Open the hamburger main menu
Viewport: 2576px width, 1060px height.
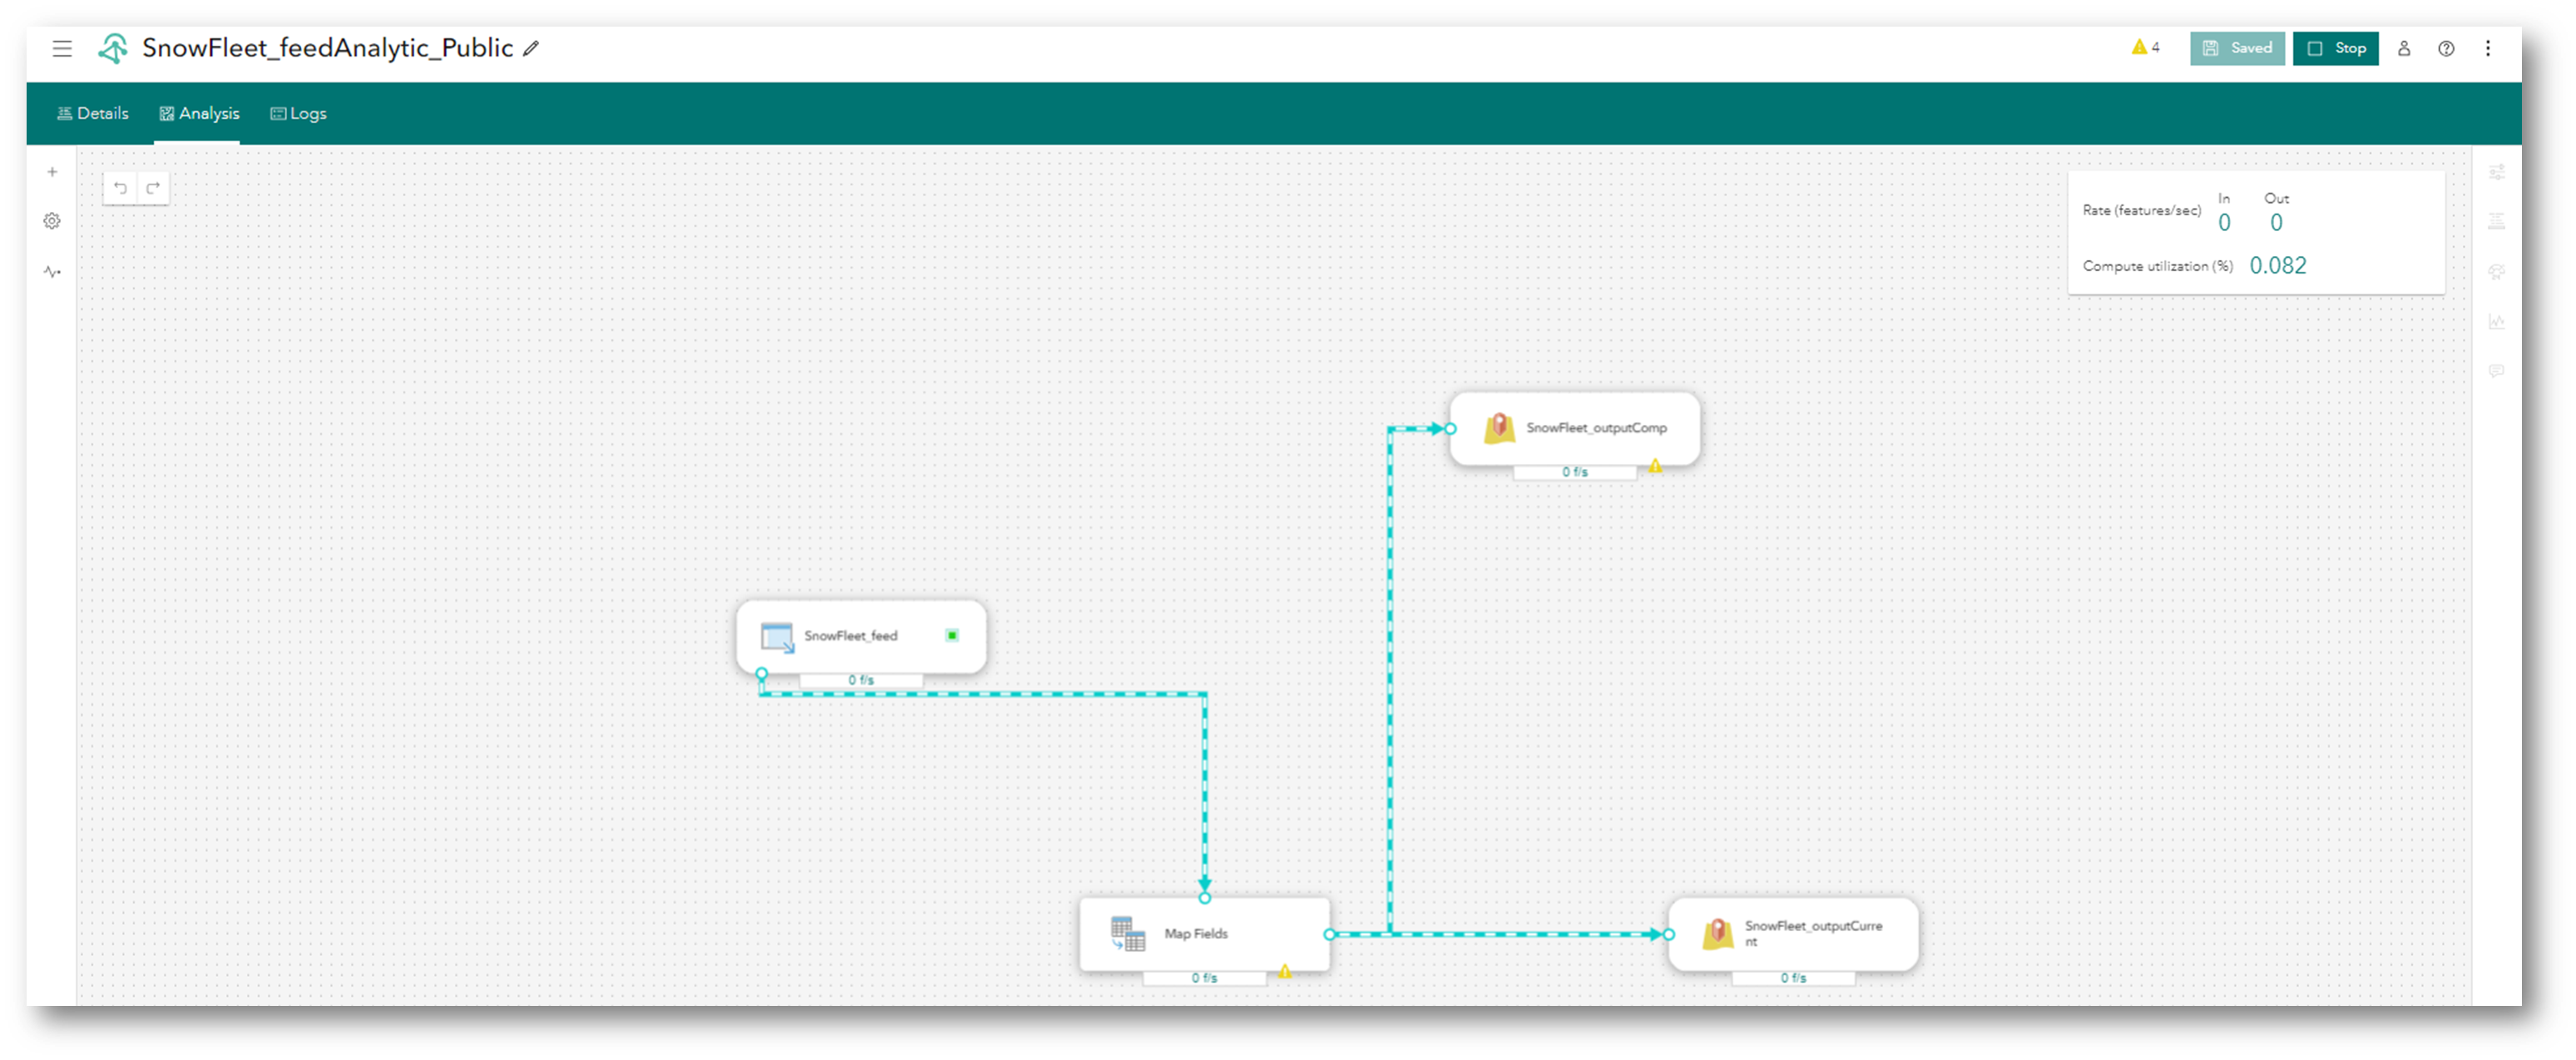pos(62,49)
